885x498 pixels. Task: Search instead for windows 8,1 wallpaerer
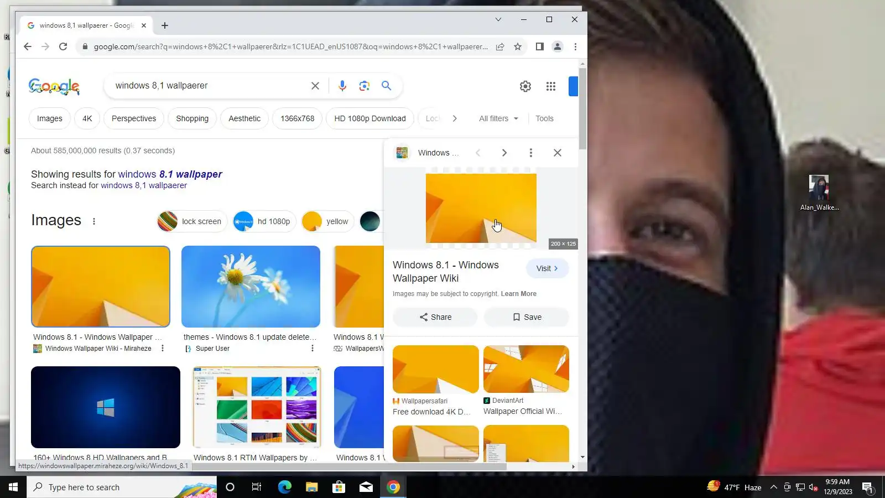(x=144, y=185)
